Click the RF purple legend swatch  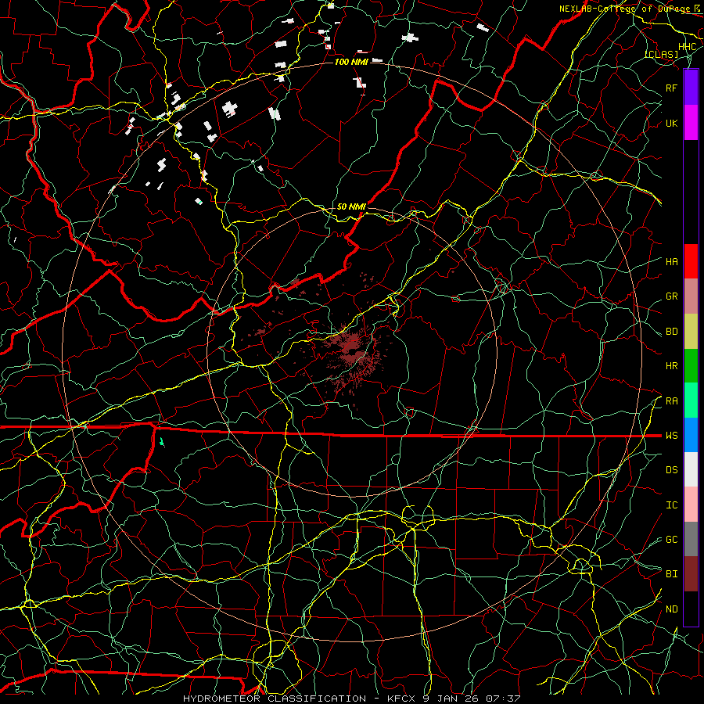click(691, 88)
